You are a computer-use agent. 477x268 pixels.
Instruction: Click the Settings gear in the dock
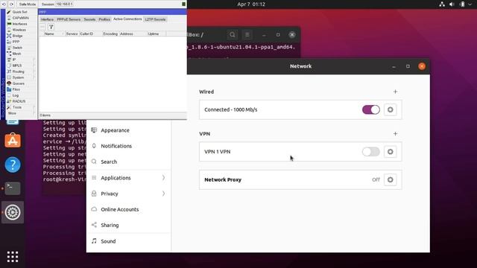point(13,212)
